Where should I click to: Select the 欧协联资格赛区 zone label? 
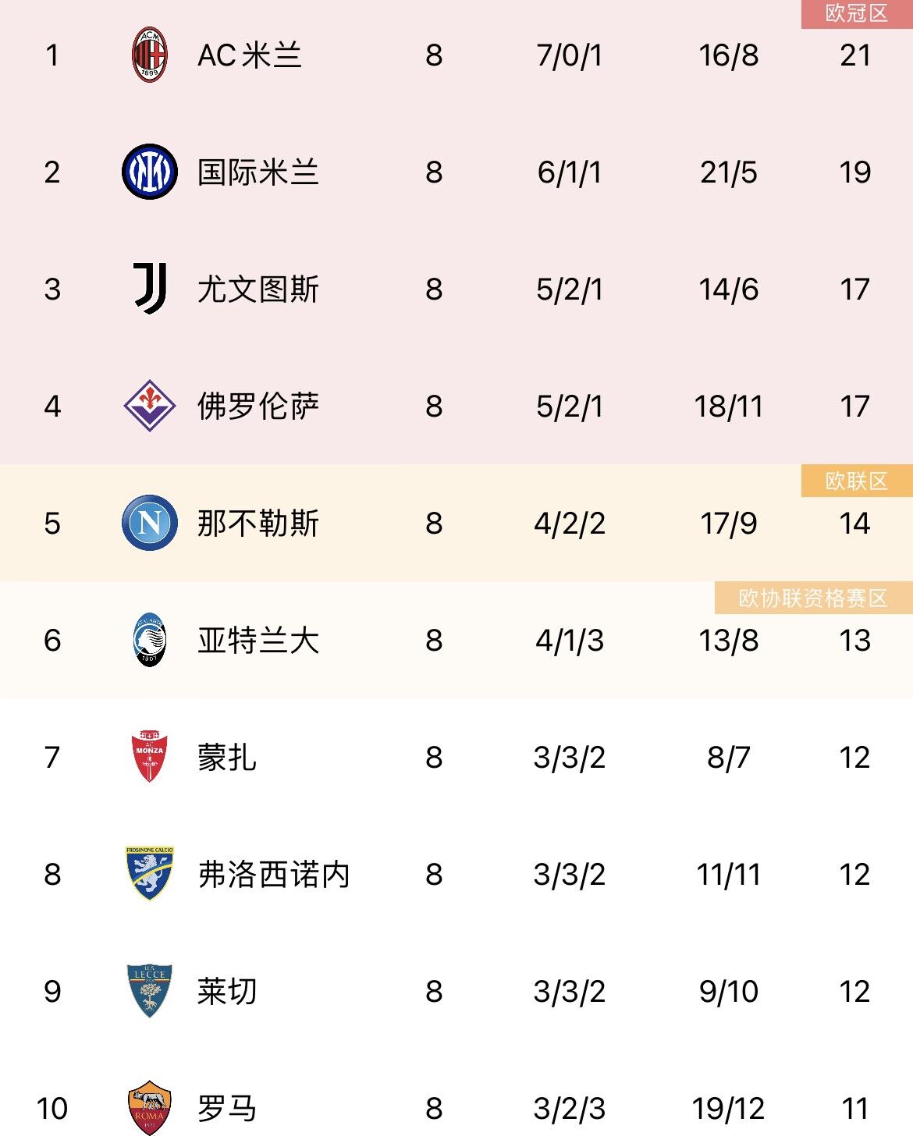click(x=813, y=598)
